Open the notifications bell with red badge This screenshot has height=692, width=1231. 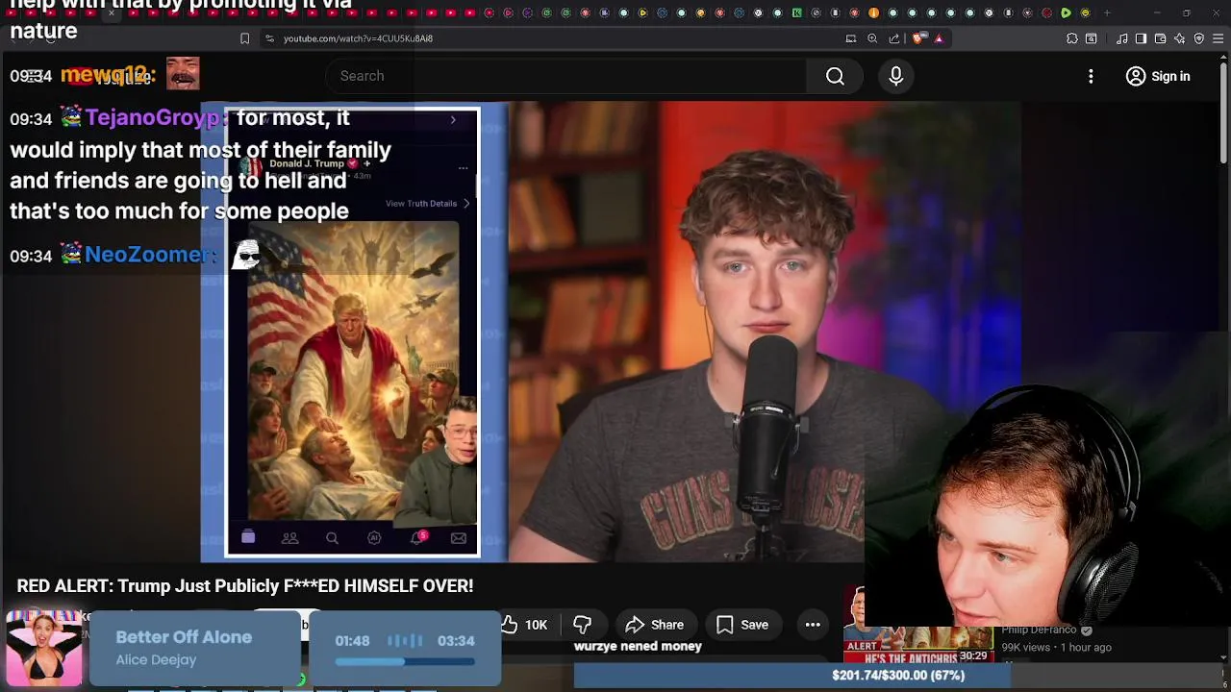tap(417, 537)
